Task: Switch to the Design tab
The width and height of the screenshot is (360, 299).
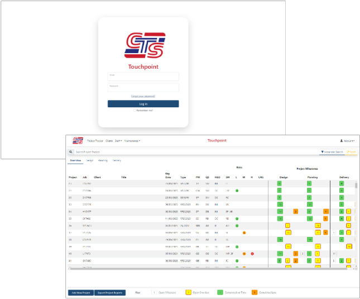Action: 89,160
